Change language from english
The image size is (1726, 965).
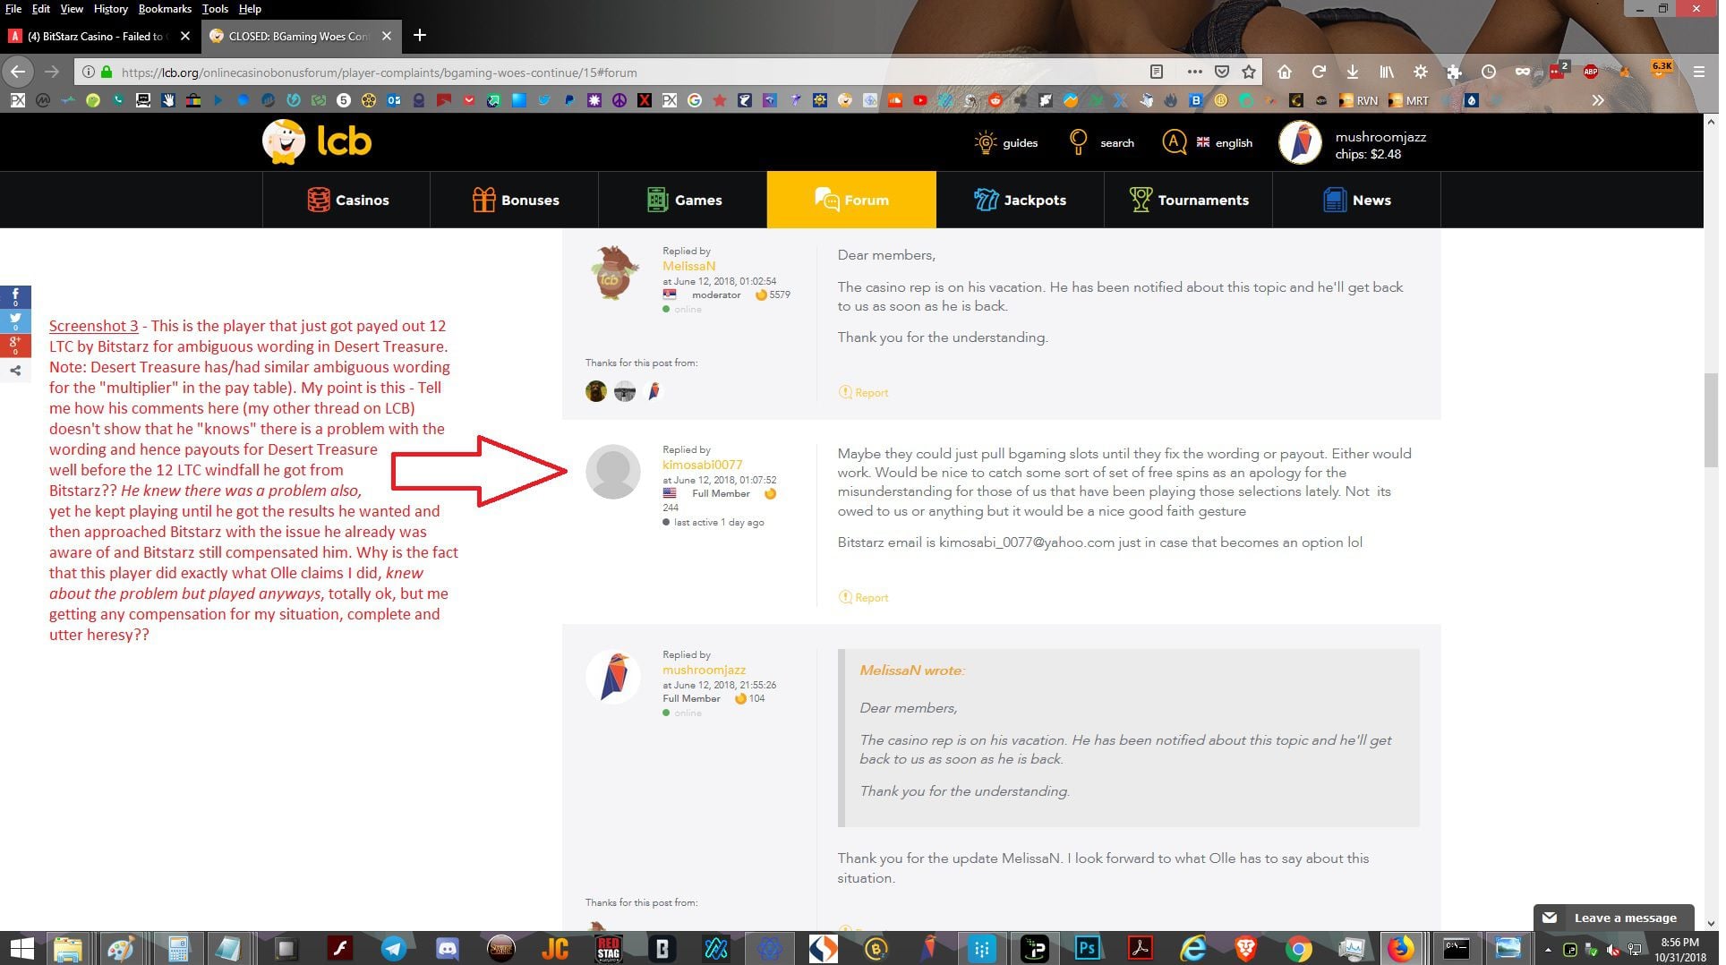click(1208, 142)
